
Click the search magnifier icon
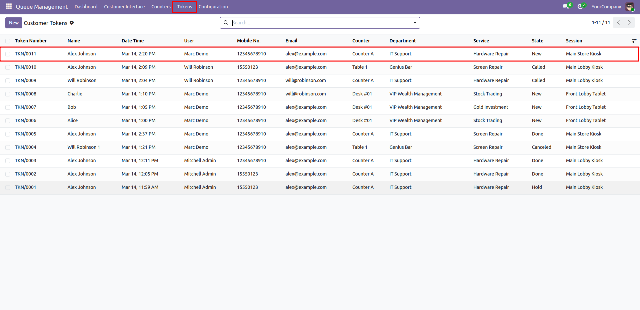tap(226, 23)
